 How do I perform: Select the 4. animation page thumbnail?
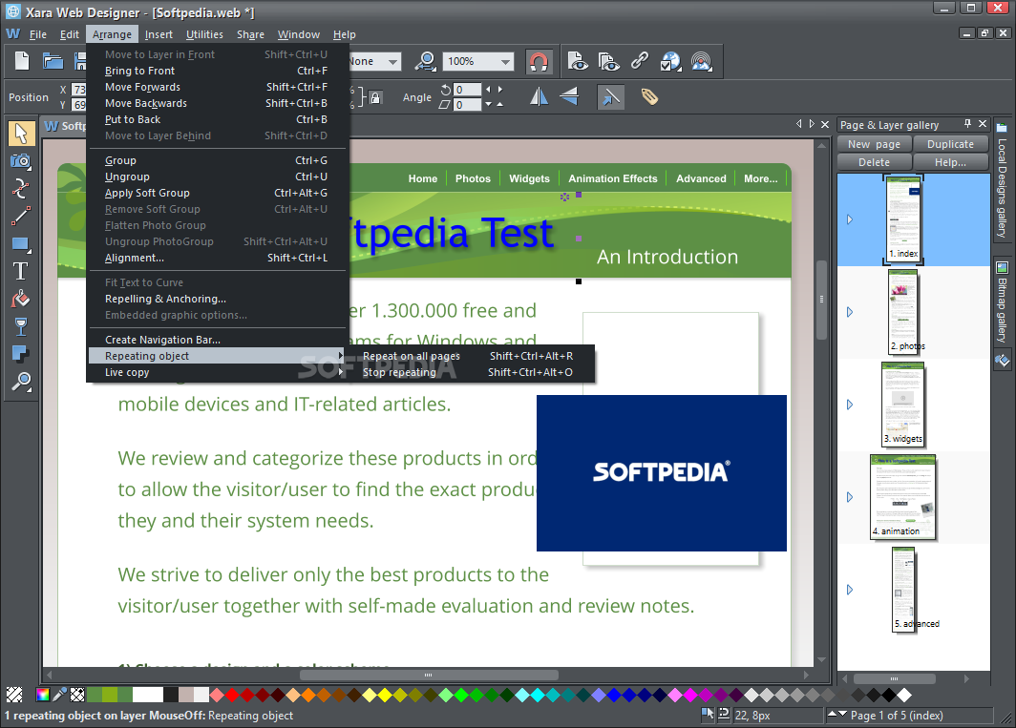[903, 497]
